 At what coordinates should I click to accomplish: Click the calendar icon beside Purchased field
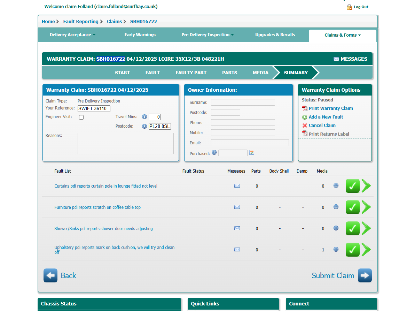252,153
